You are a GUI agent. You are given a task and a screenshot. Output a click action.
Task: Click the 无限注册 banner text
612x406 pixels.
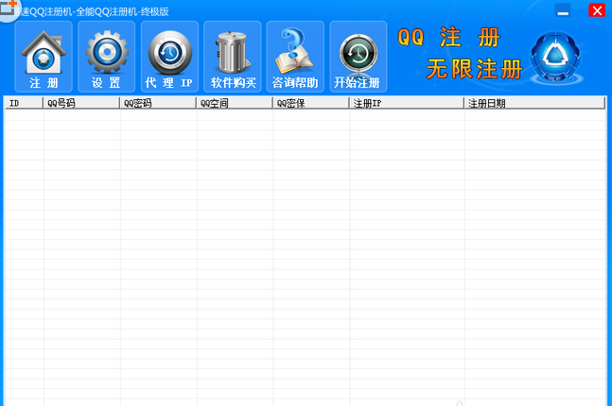tap(475, 69)
